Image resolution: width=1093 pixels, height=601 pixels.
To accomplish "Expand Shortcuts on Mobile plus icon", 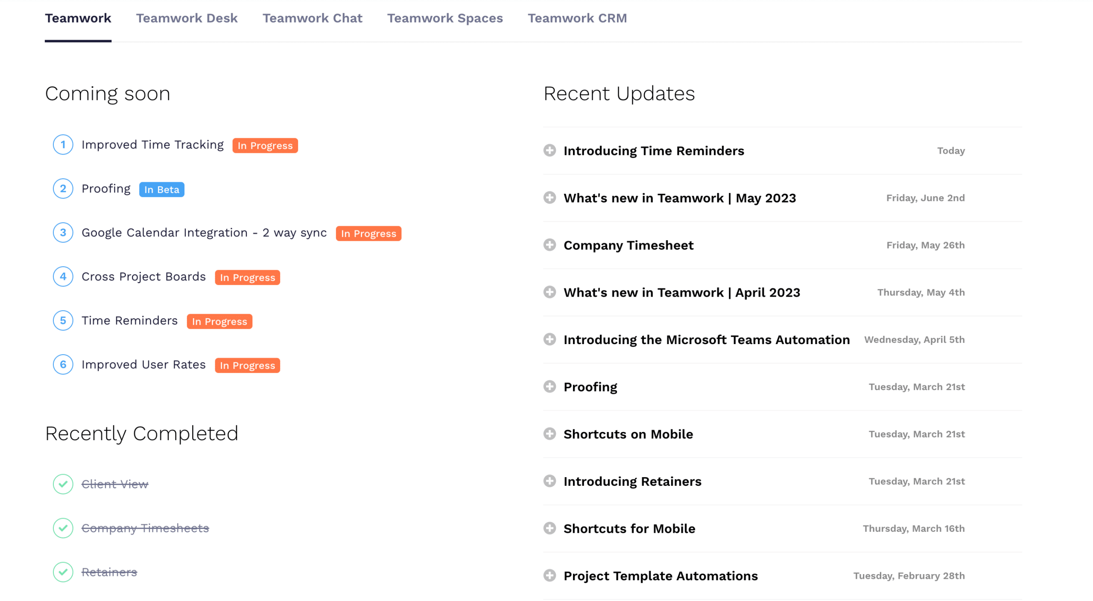I will tap(549, 434).
